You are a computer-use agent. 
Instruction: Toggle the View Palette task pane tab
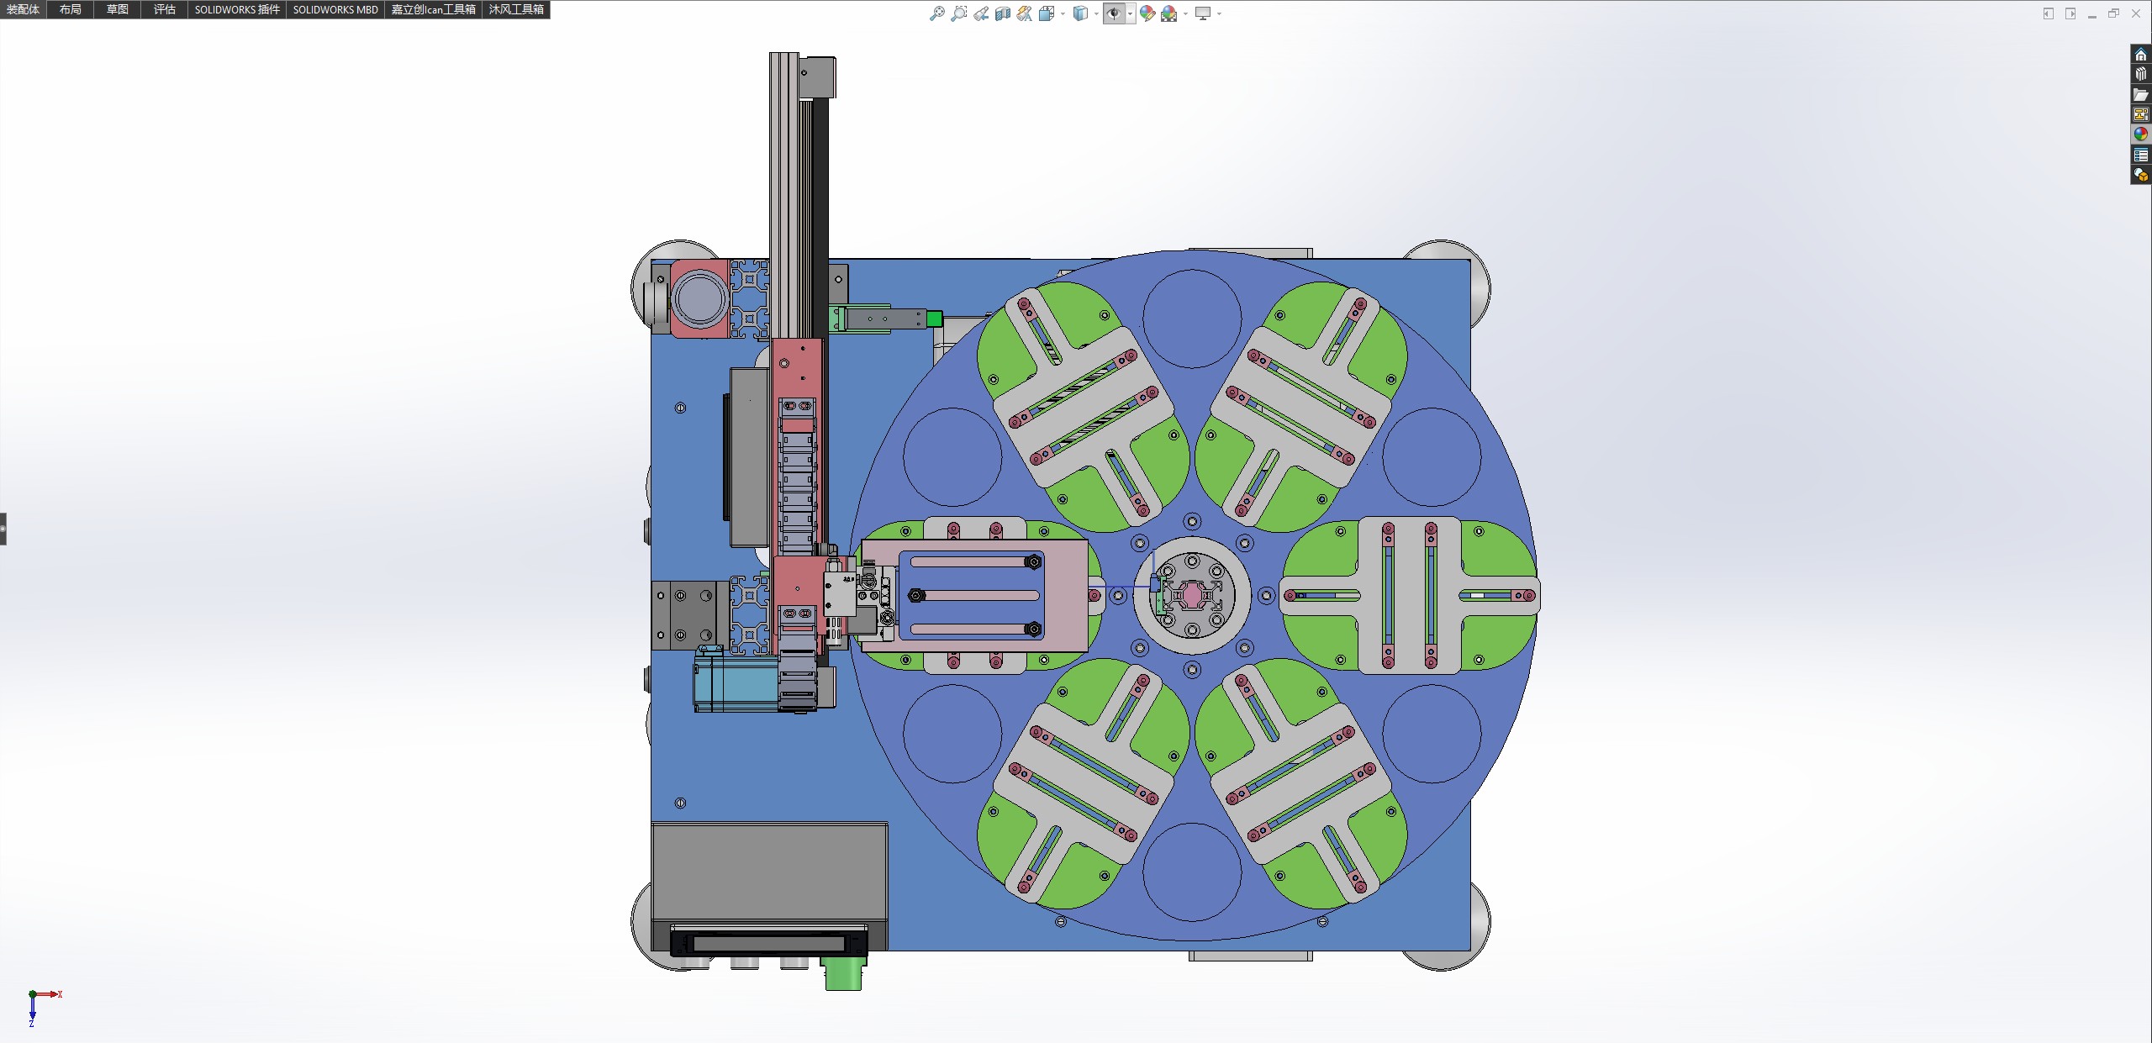pyautogui.click(x=2140, y=115)
